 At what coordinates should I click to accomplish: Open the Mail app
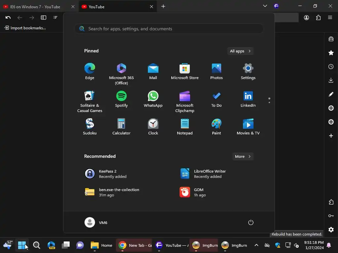(x=153, y=71)
